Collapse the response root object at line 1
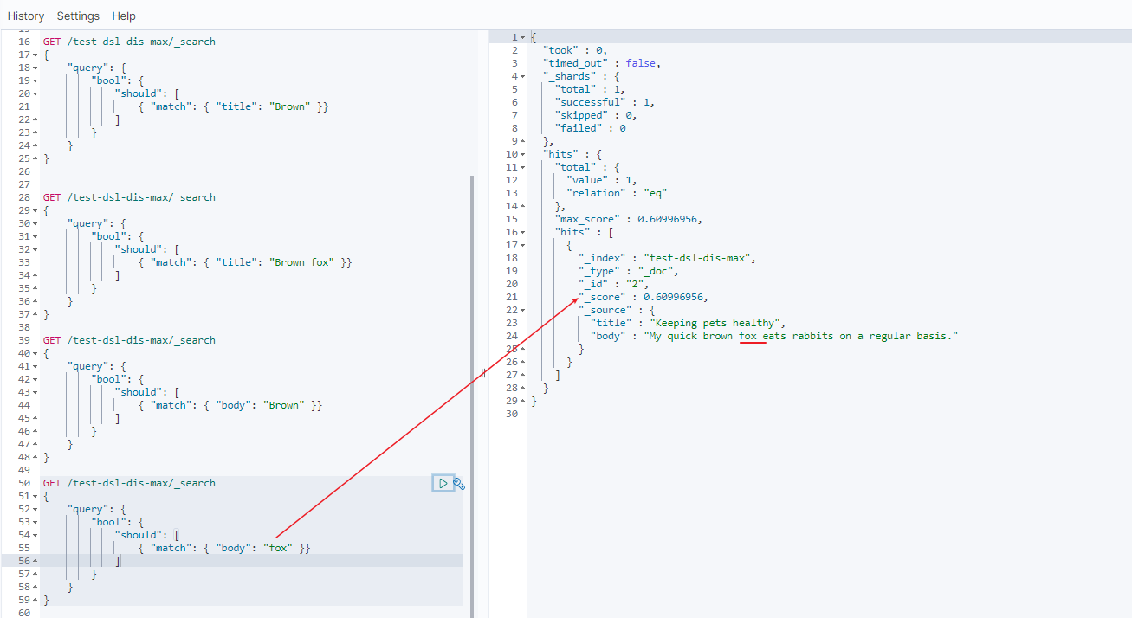Screen dimensions: 1132x618 click(x=522, y=37)
